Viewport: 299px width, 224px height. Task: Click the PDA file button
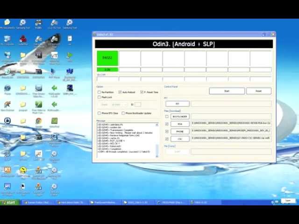[180, 124]
